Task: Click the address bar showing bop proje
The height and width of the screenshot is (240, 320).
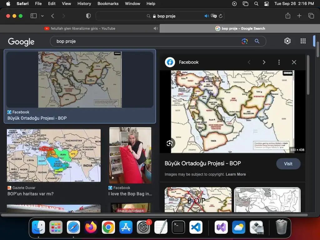Action: (160, 16)
